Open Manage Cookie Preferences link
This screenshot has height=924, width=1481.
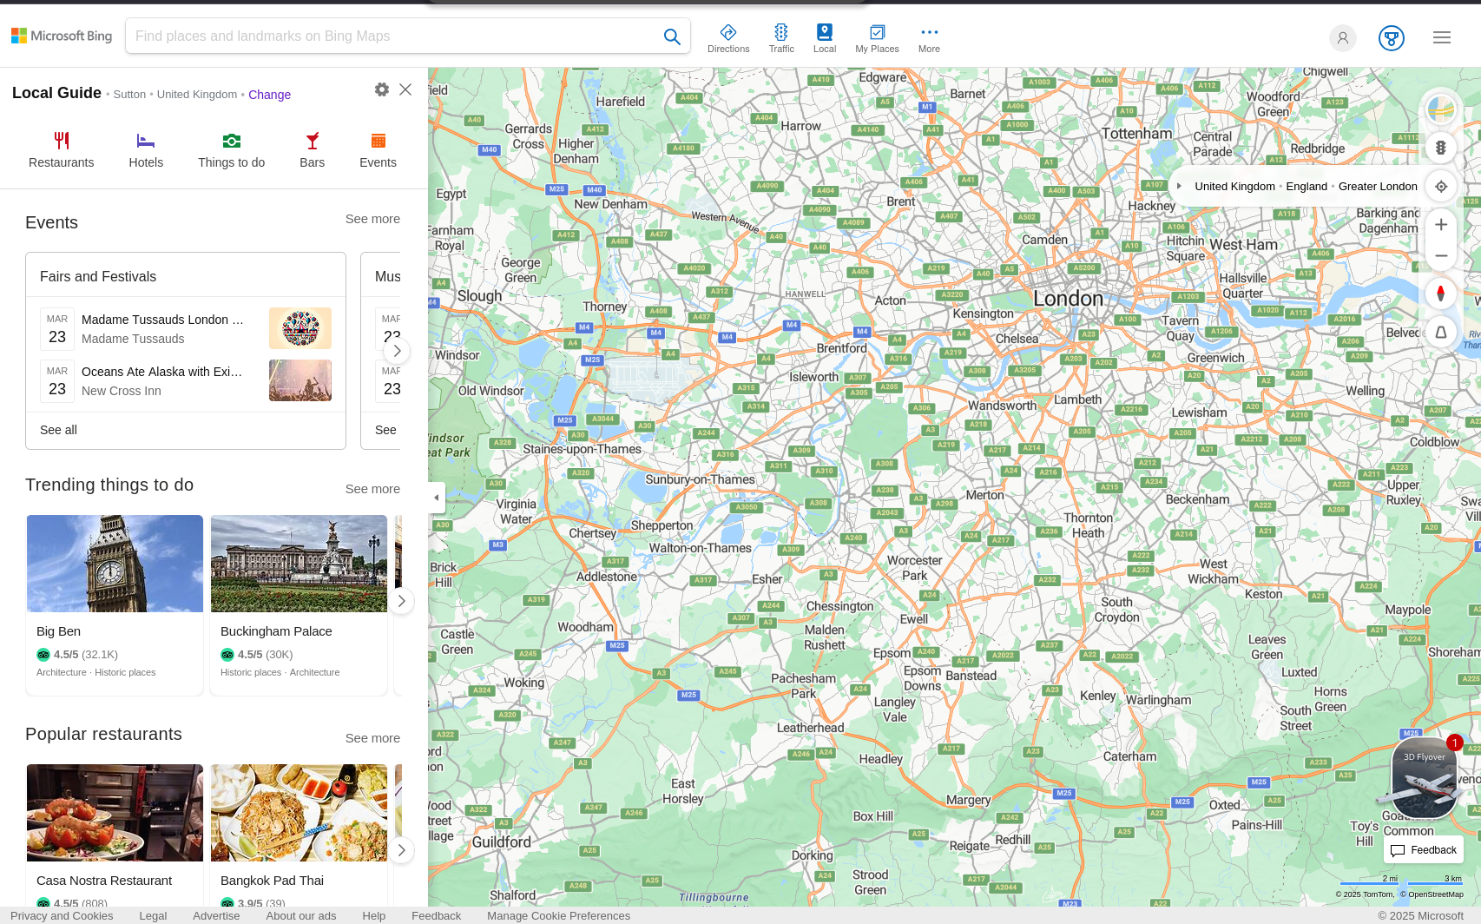click(x=559, y=915)
